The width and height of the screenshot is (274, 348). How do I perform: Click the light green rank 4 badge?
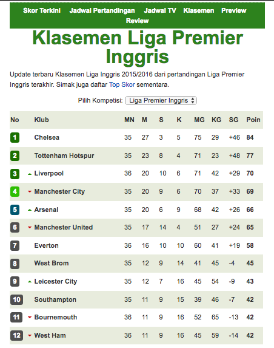point(15,191)
